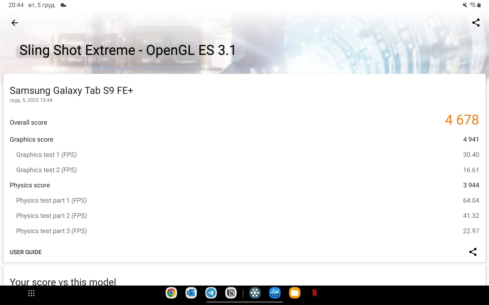Image resolution: width=489 pixels, height=305 pixels.
Task: Open Telegram from the taskbar
Action: pos(211,293)
